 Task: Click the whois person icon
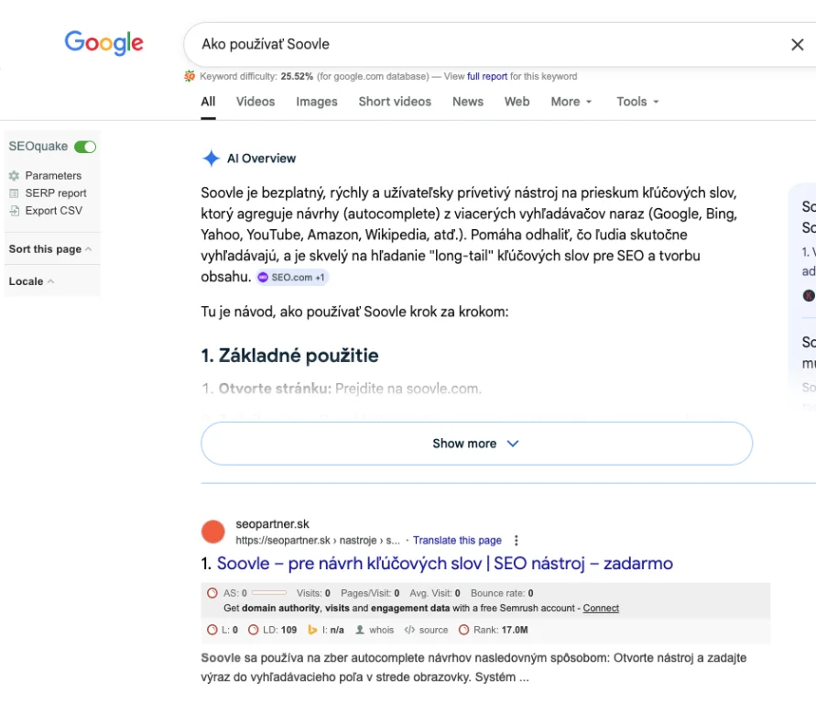(360, 630)
